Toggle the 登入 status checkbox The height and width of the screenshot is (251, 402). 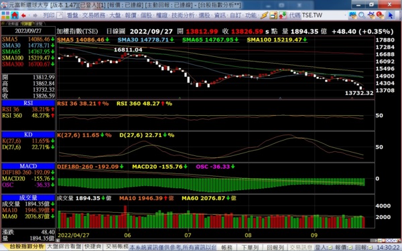click(331, 248)
